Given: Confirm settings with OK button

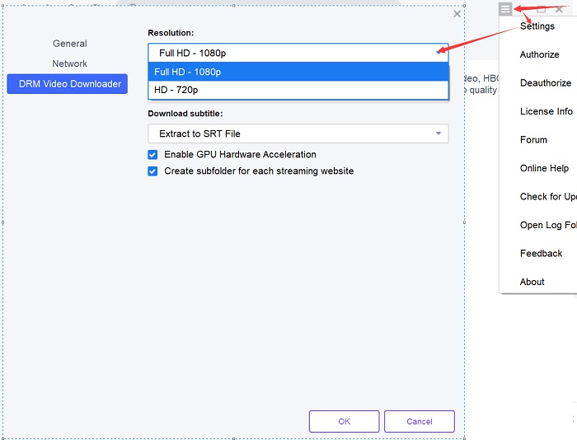Looking at the screenshot, I should click(x=344, y=421).
